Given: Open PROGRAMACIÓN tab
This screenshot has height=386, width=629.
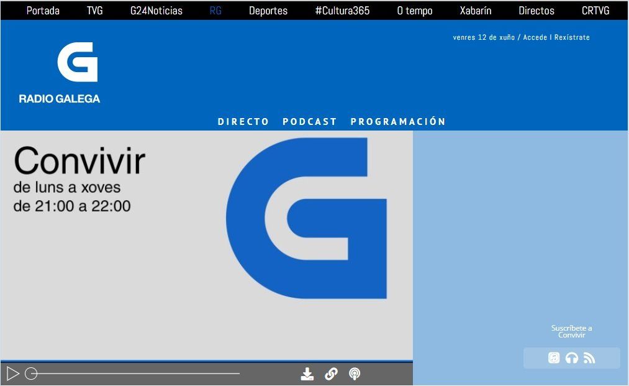Looking at the screenshot, I should (x=398, y=122).
